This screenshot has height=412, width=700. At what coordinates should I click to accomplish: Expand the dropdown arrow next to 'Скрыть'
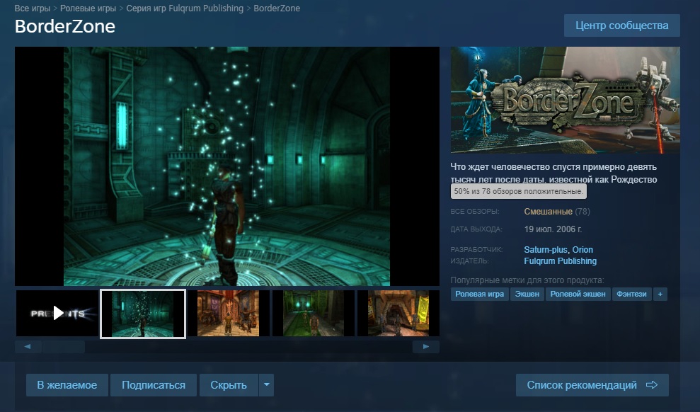pos(267,385)
